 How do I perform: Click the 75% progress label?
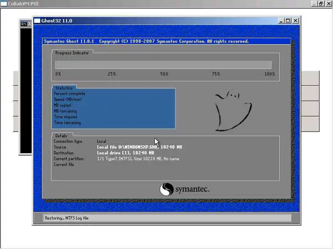(x=216, y=74)
